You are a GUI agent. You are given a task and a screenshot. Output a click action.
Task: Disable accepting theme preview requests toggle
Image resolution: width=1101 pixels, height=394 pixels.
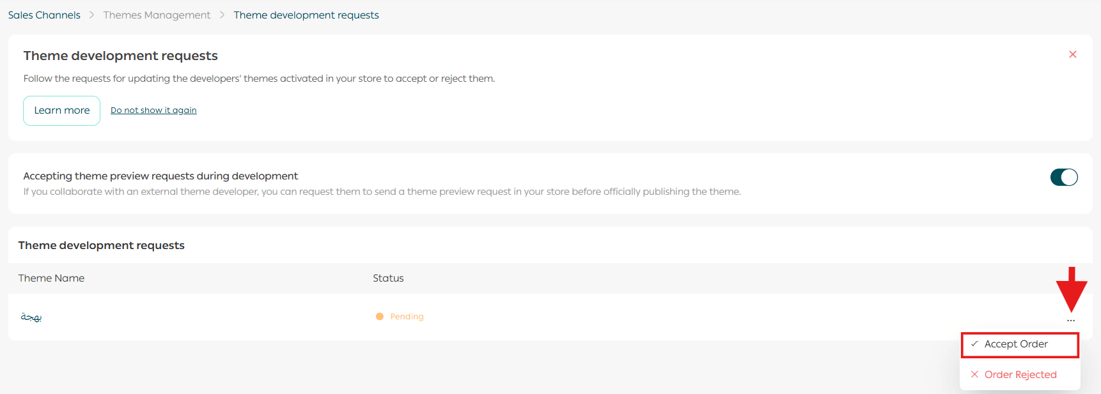click(x=1063, y=177)
